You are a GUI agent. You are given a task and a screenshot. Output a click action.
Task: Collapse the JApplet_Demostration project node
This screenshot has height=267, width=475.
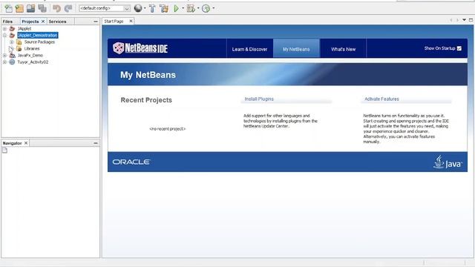[5, 35]
